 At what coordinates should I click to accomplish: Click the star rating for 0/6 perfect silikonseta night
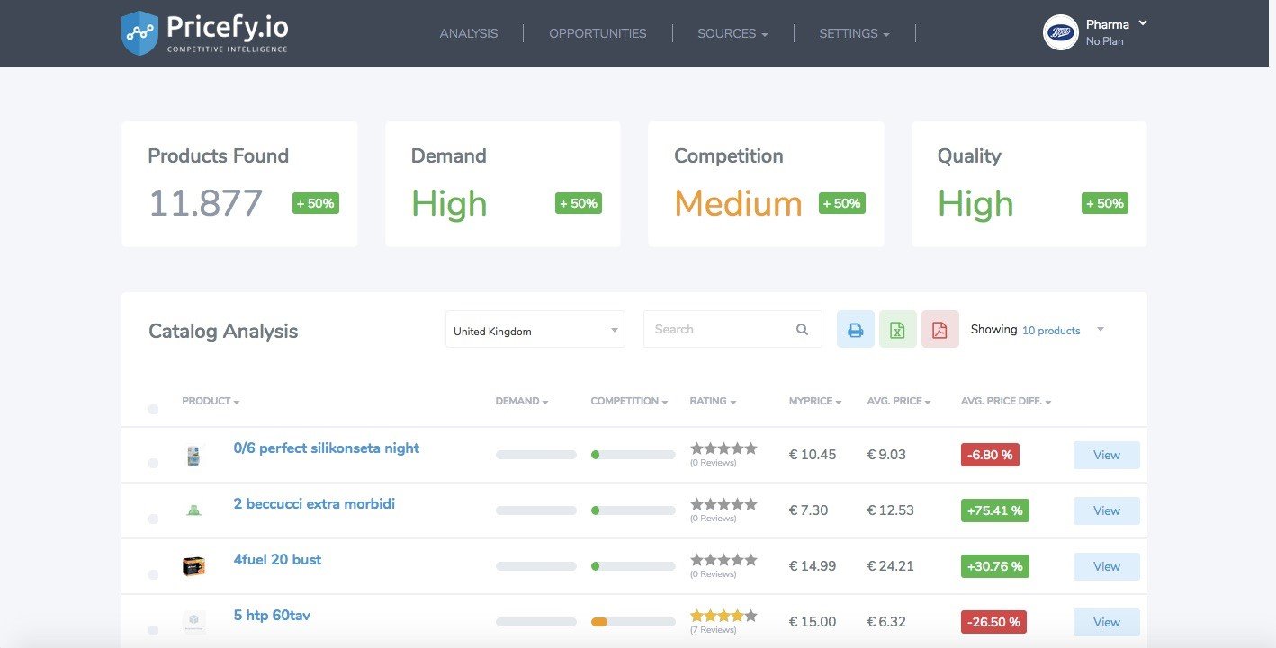coord(723,448)
